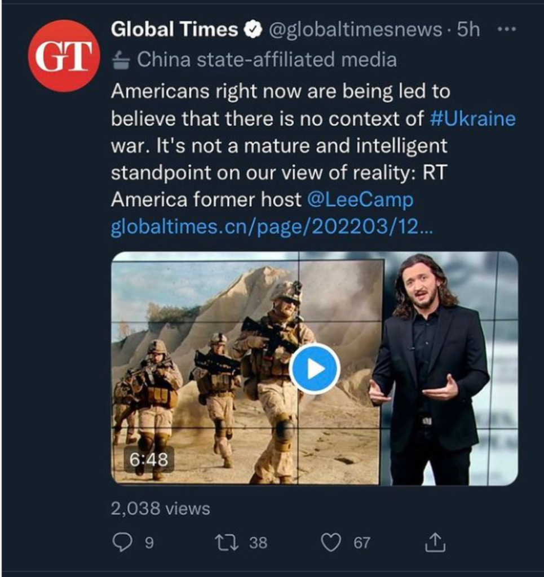Visit the @LeeCamp mention
This screenshot has width=544, height=577.
pos(360,199)
